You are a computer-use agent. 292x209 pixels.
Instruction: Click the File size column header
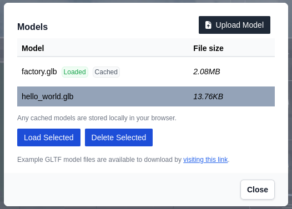click(x=208, y=48)
